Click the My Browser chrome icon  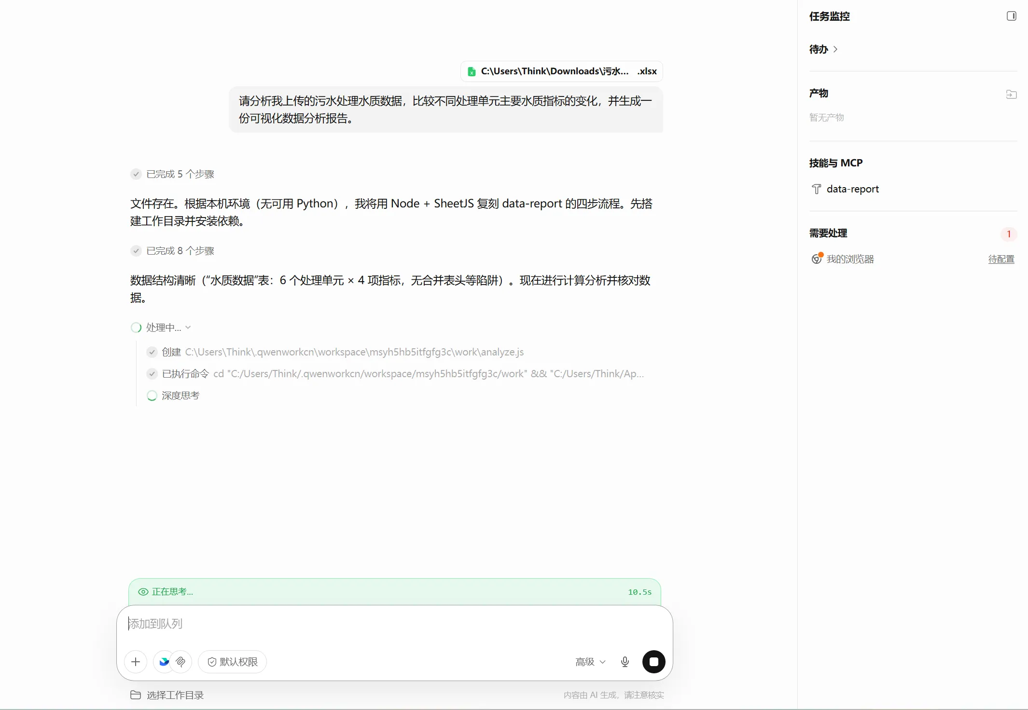pos(816,259)
